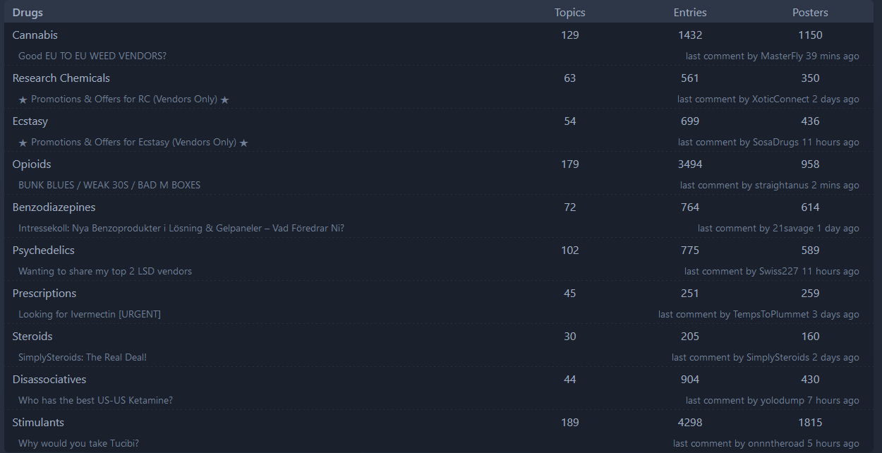Go to the Prescriptions category

pos(44,294)
